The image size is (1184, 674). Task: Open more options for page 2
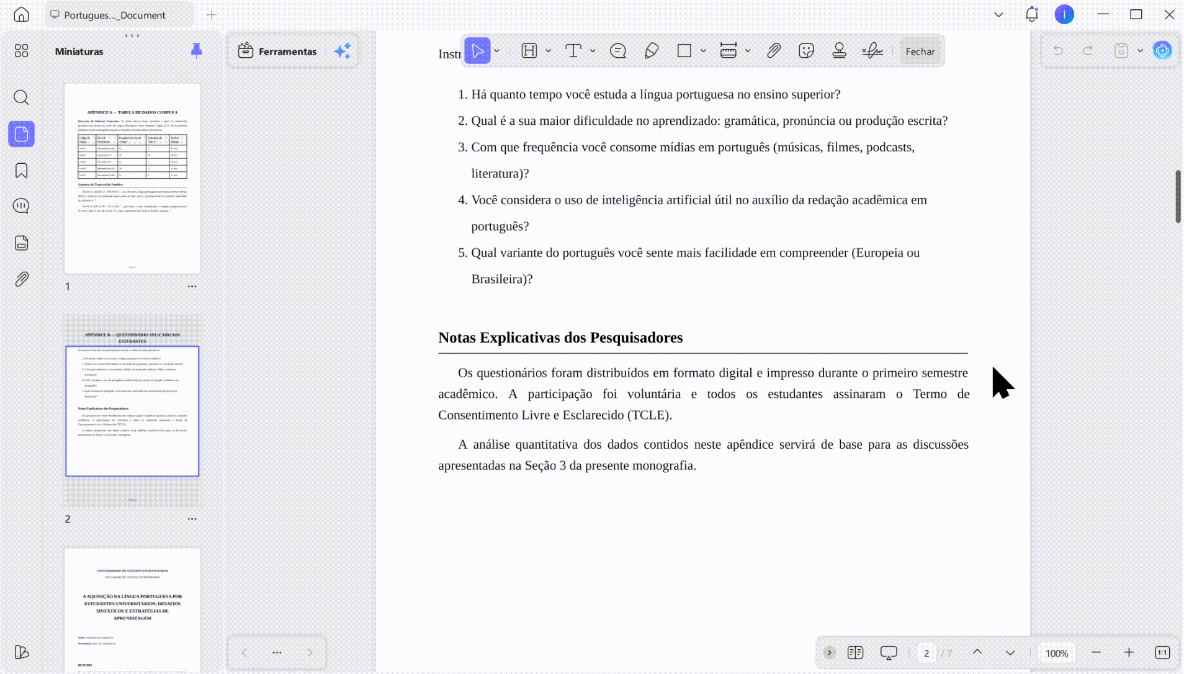pyautogui.click(x=192, y=519)
